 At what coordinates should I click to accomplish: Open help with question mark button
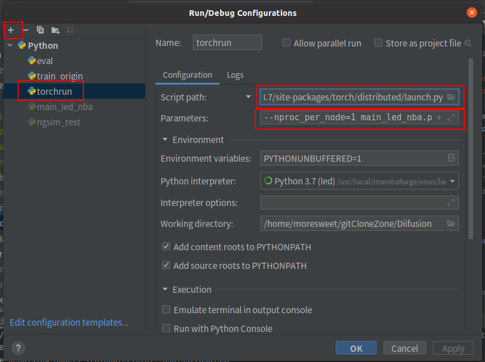[x=18, y=348]
